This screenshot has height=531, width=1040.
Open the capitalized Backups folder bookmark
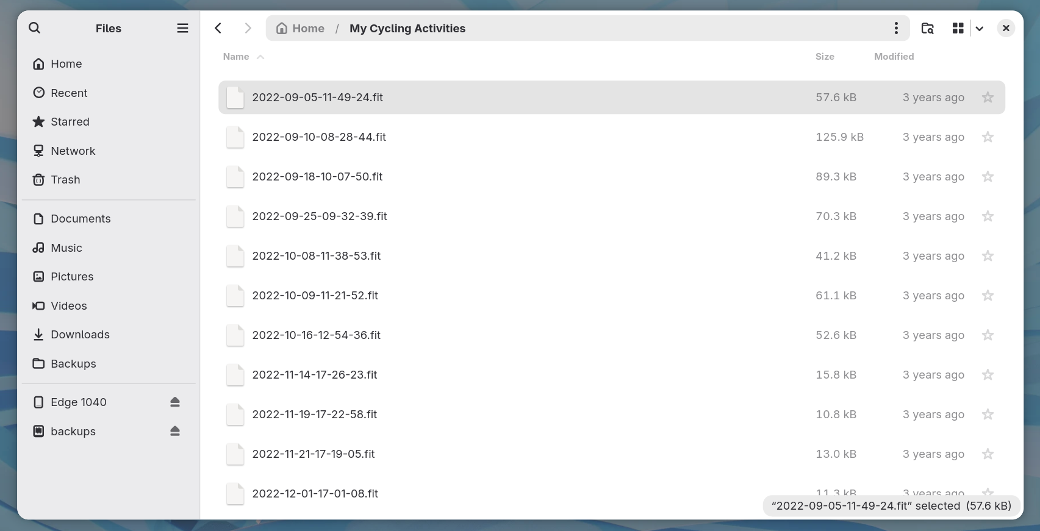tap(109, 363)
